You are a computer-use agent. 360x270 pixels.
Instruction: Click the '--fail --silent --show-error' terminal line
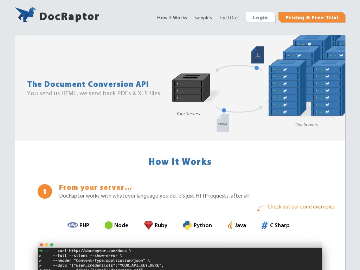pyautogui.click(x=88, y=256)
